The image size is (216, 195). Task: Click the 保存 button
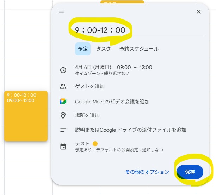(x=190, y=172)
